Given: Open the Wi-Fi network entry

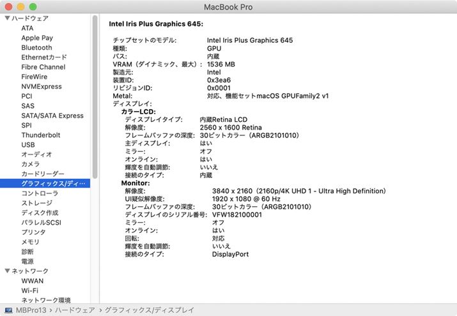Looking at the screenshot, I should 29,290.
